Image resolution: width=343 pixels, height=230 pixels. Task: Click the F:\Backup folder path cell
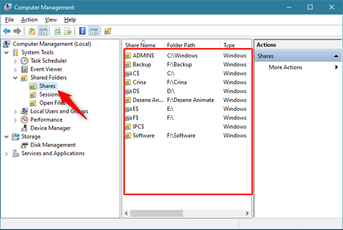[179, 64]
